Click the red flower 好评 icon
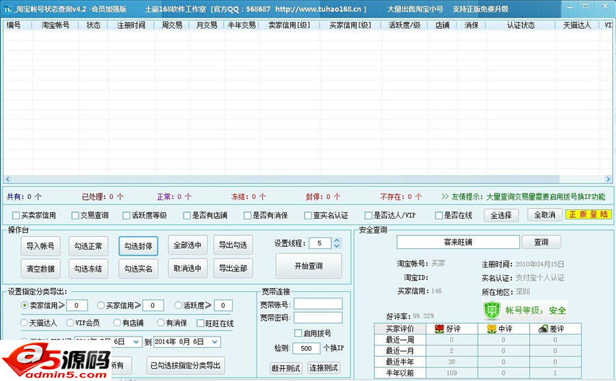Screen dimensions: 616x381 pos(439,329)
